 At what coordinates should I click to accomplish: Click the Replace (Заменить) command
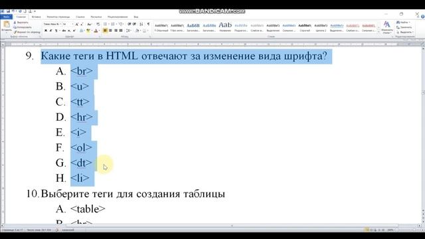404,27
